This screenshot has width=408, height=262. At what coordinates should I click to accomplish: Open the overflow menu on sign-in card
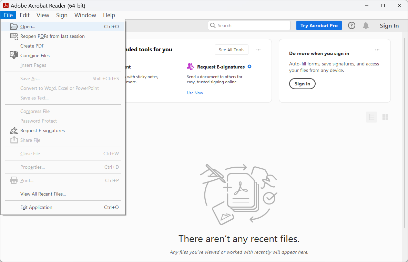(x=377, y=50)
